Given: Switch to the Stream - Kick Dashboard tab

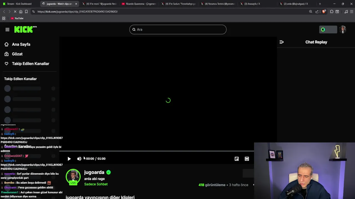Looking at the screenshot, I should (x=19, y=4).
